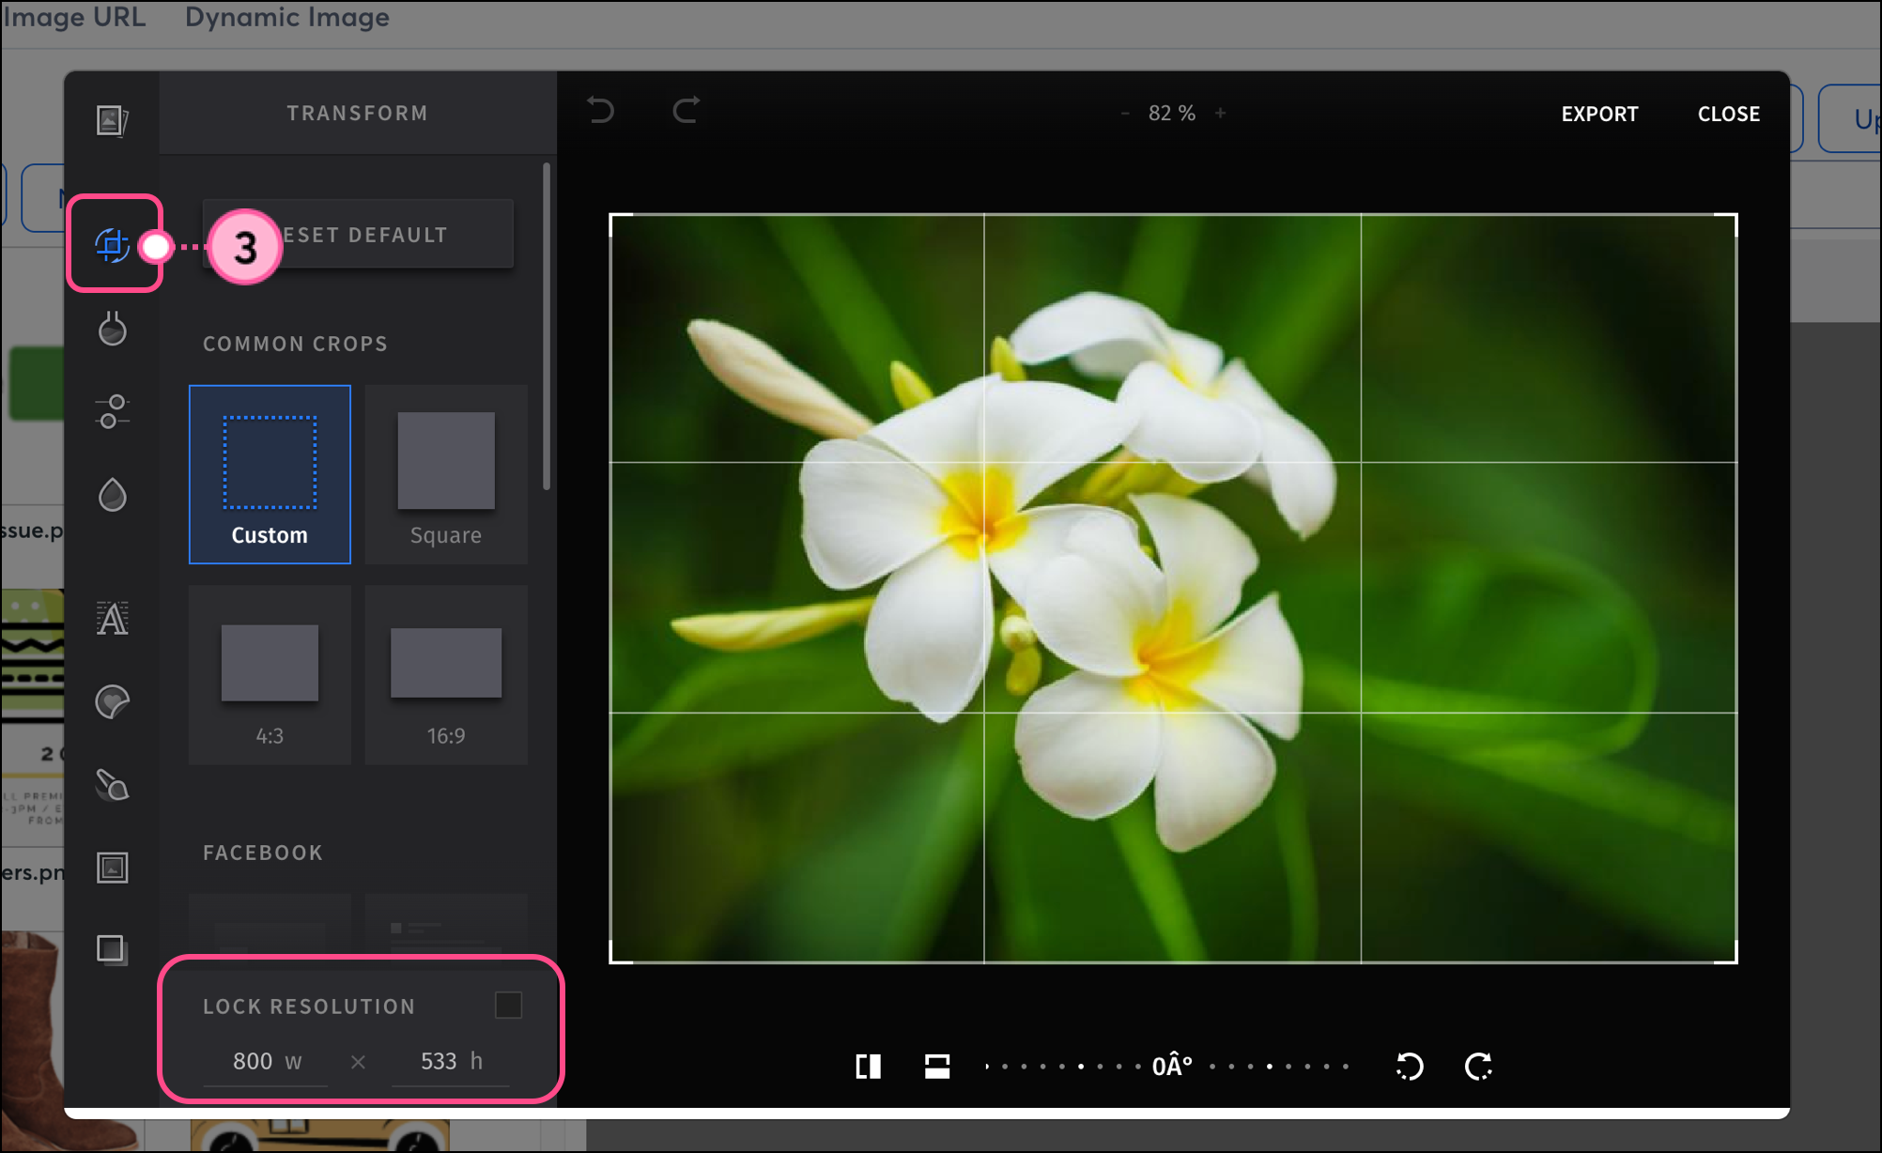Click the width field showing 800
The height and width of the screenshot is (1153, 1882).
pos(266,1062)
